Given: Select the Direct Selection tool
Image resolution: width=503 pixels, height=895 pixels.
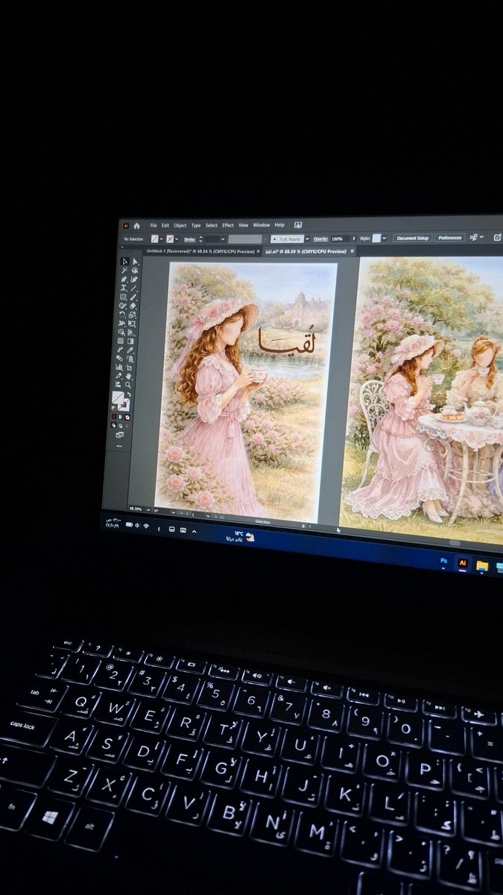Looking at the screenshot, I should point(135,262).
